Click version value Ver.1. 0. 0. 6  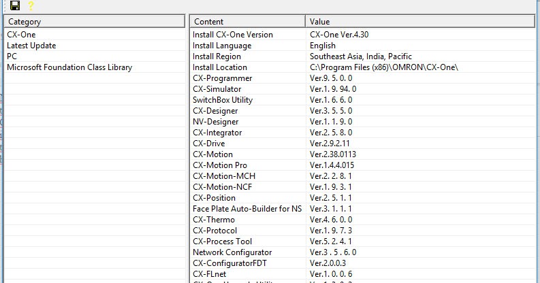[x=331, y=274]
